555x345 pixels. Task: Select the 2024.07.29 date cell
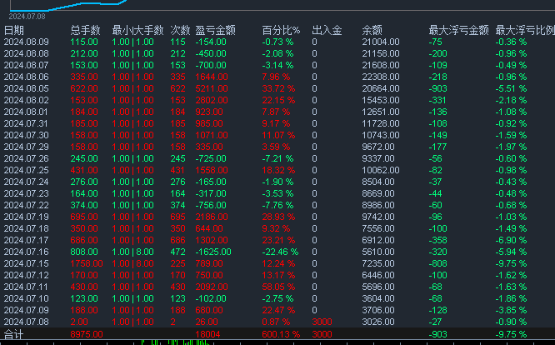[26, 147]
